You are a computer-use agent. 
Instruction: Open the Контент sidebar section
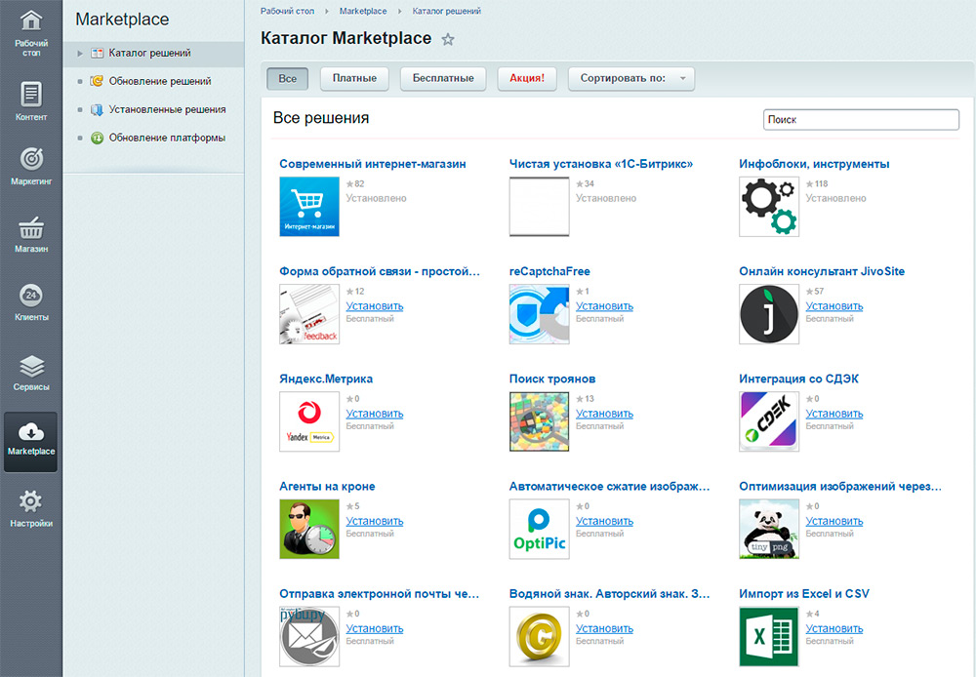point(31,101)
